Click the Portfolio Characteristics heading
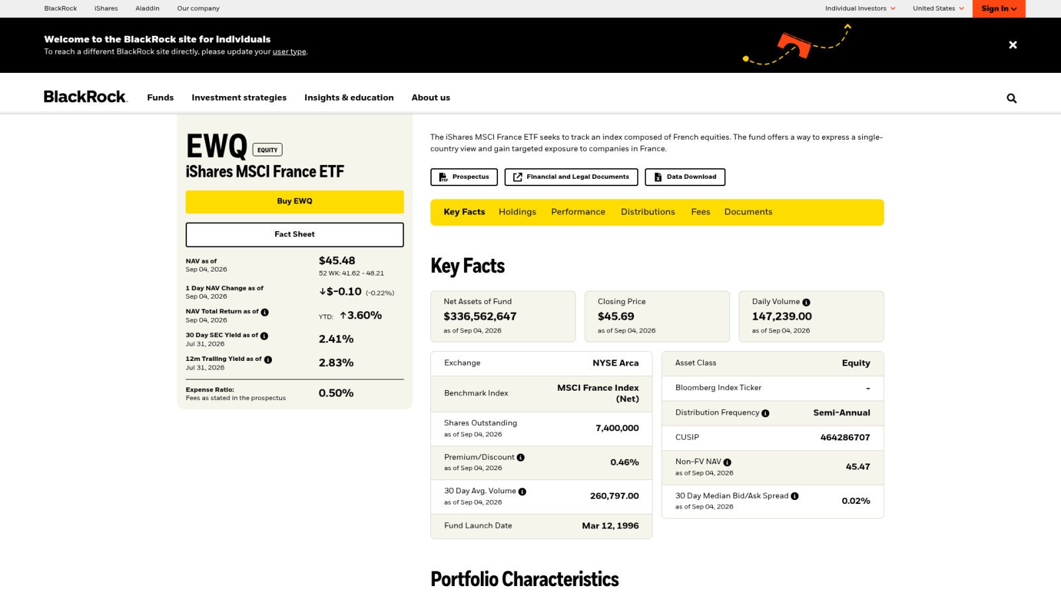The height and width of the screenshot is (596, 1061). [525, 579]
